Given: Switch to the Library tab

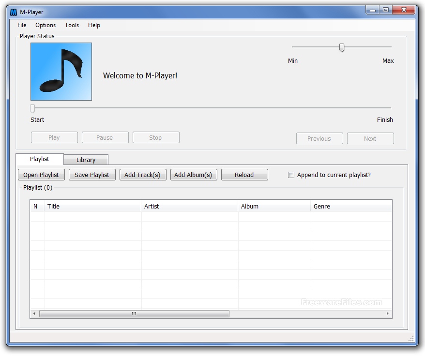Looking at the screenshot, I should 86,160.
